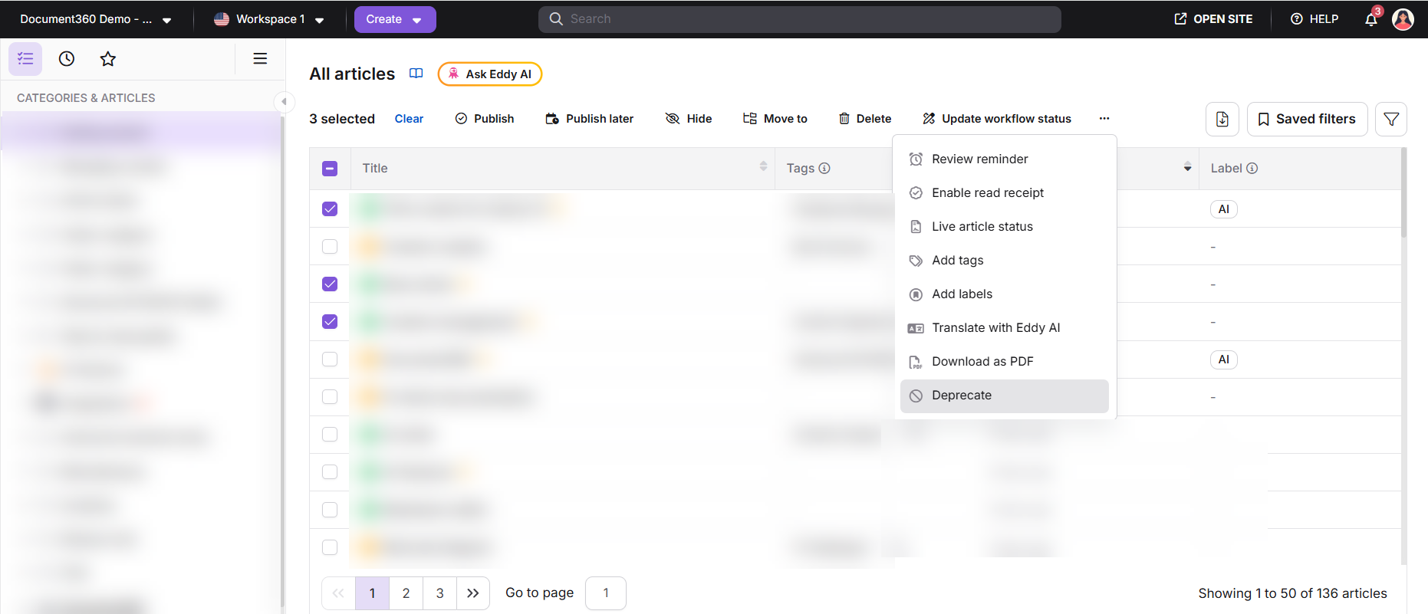Viewport: 1428px width, 614px height.
Task: Select Enable read receipt menu item
Action: 1005,193
